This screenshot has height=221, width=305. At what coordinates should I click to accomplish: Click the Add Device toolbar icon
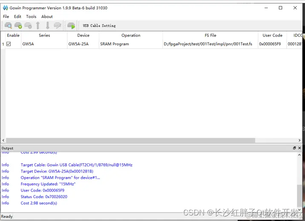coord(18,26)
